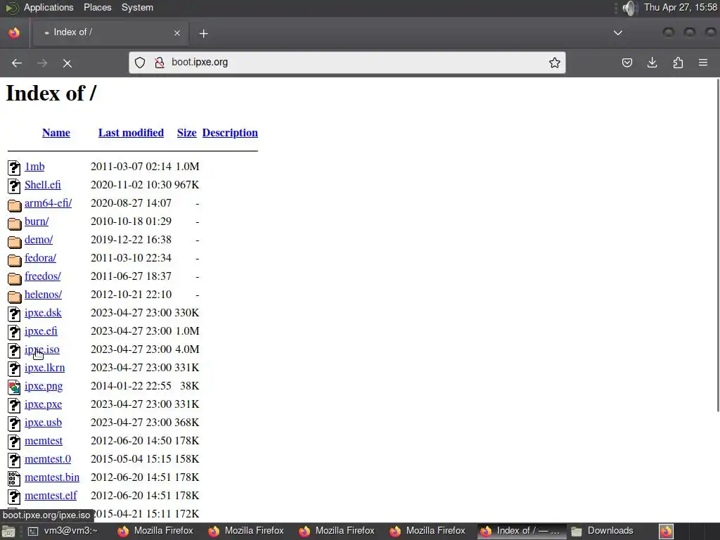
Task: Open the memtest link
Action: (x=44, y=441)
